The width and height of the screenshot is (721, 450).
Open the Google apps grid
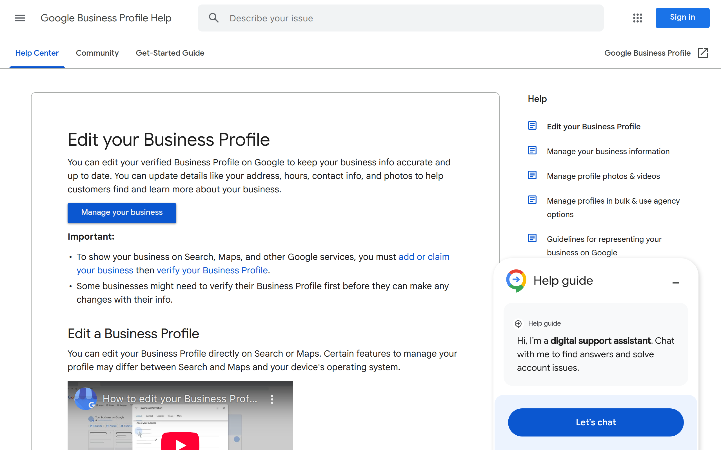638,18
